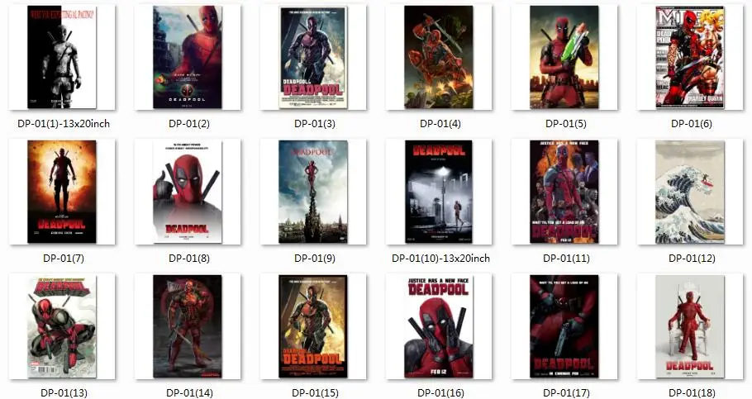Click the file name DP-01(9)

point(315,259)
